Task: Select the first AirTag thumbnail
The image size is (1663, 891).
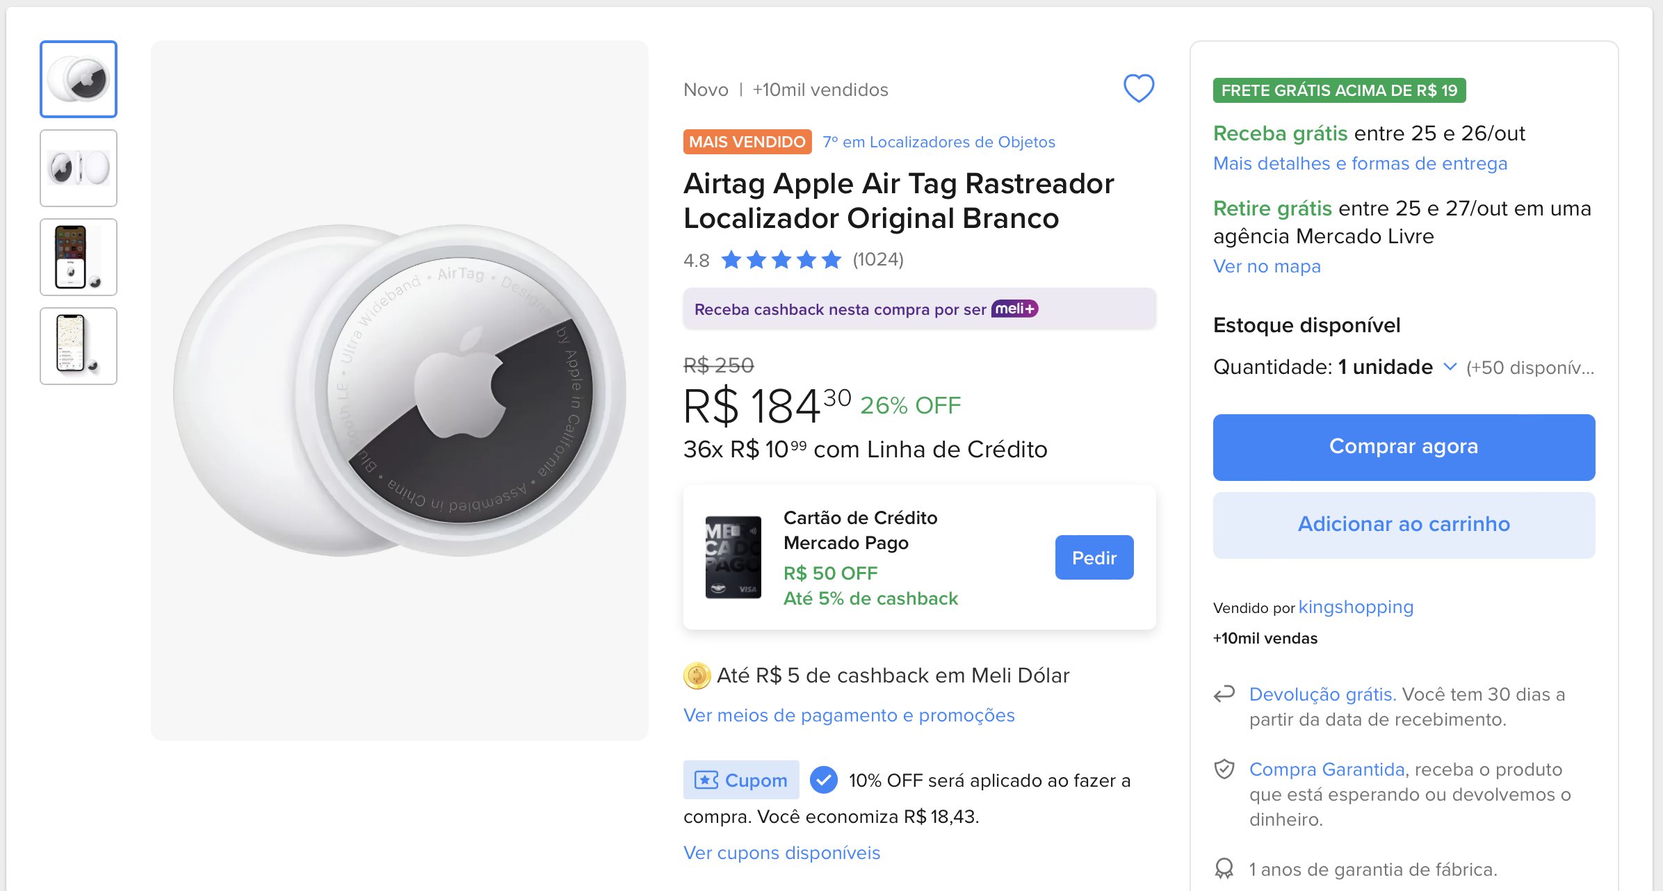Action: (x=79, y=79)
